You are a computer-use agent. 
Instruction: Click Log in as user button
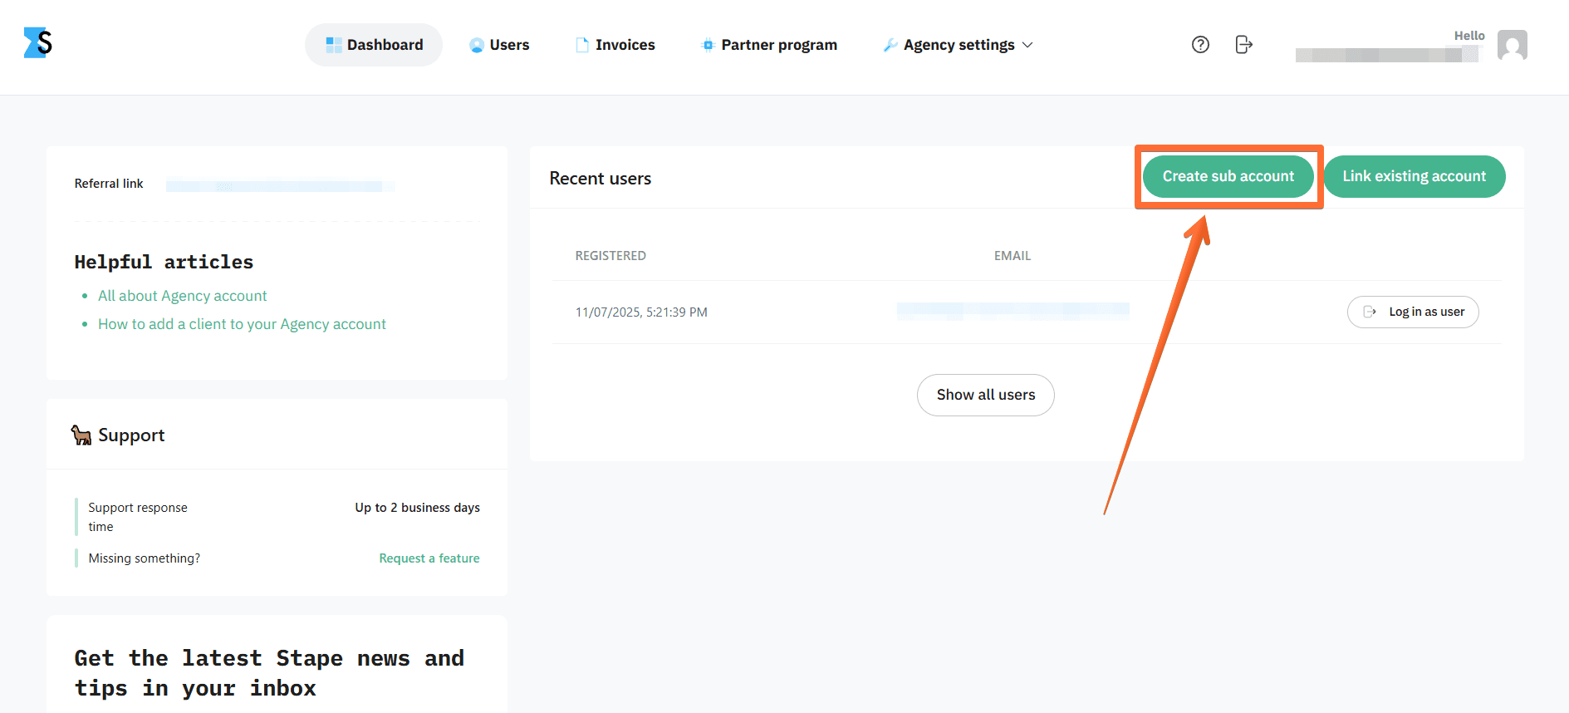pyautogui.click(x=1413, y=312)
